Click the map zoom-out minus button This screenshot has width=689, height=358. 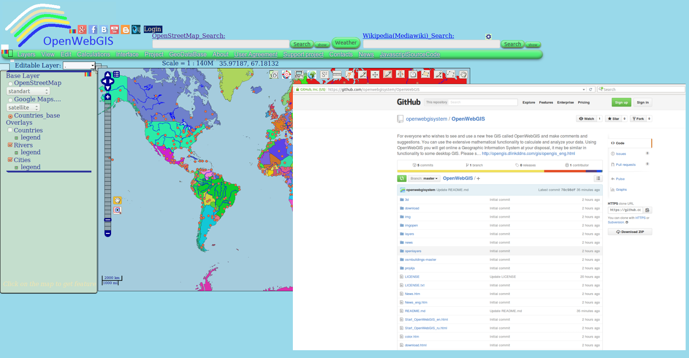108,233
